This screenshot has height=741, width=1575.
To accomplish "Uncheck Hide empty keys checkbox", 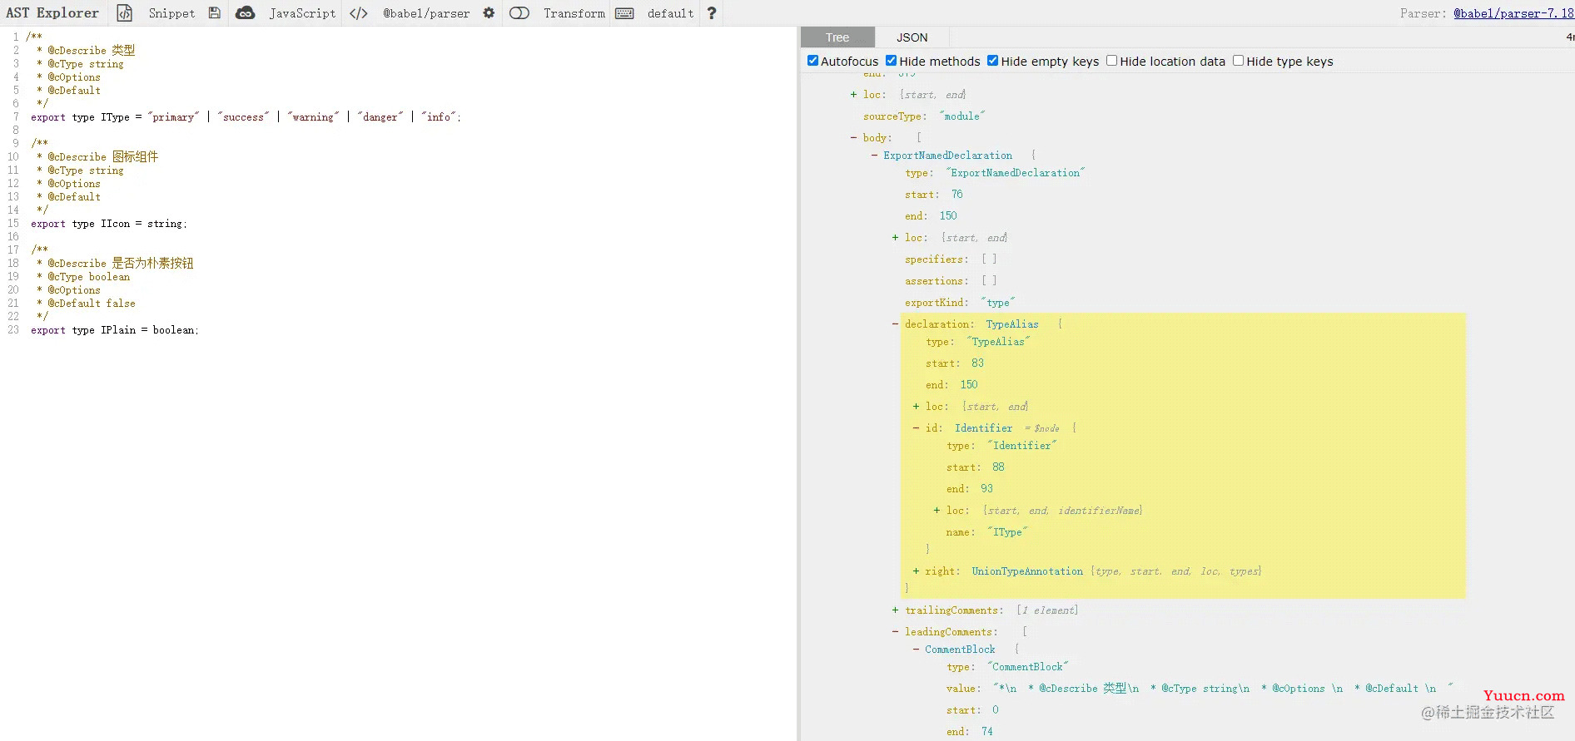I will point(993,61).
